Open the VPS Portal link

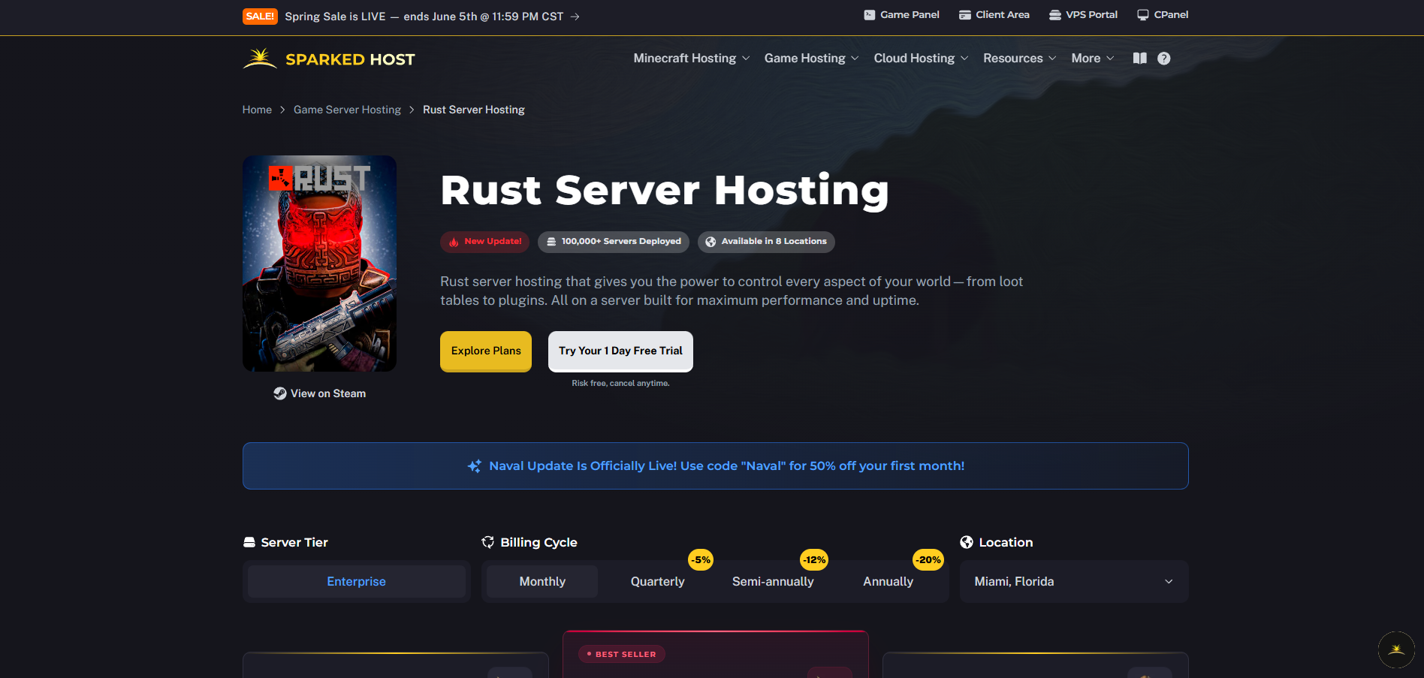pyautogui.click(x=1084, y=15)
